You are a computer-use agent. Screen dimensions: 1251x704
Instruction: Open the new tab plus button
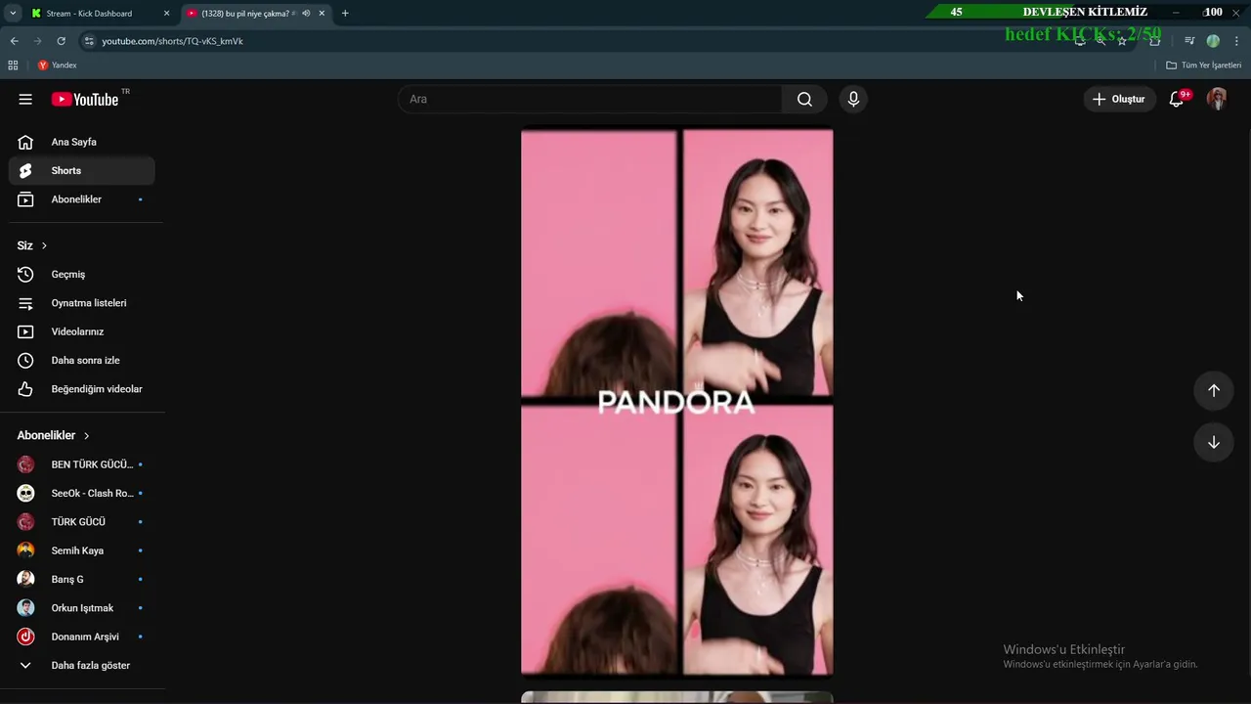tap(345, 14)
